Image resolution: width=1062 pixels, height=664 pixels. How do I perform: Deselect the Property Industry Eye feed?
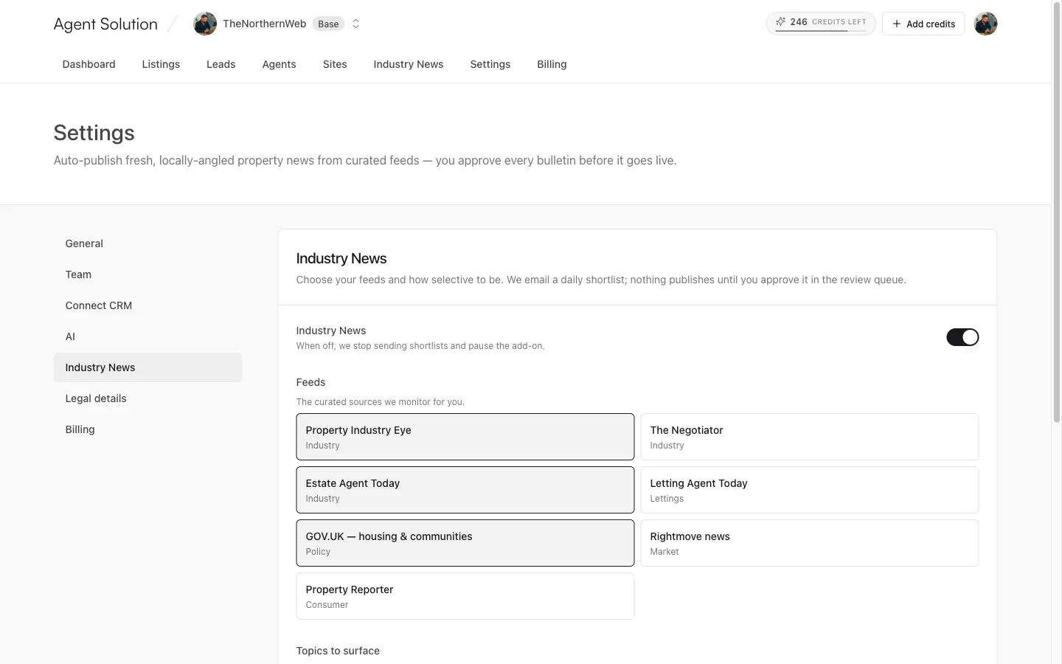click(x=465, y=437)
